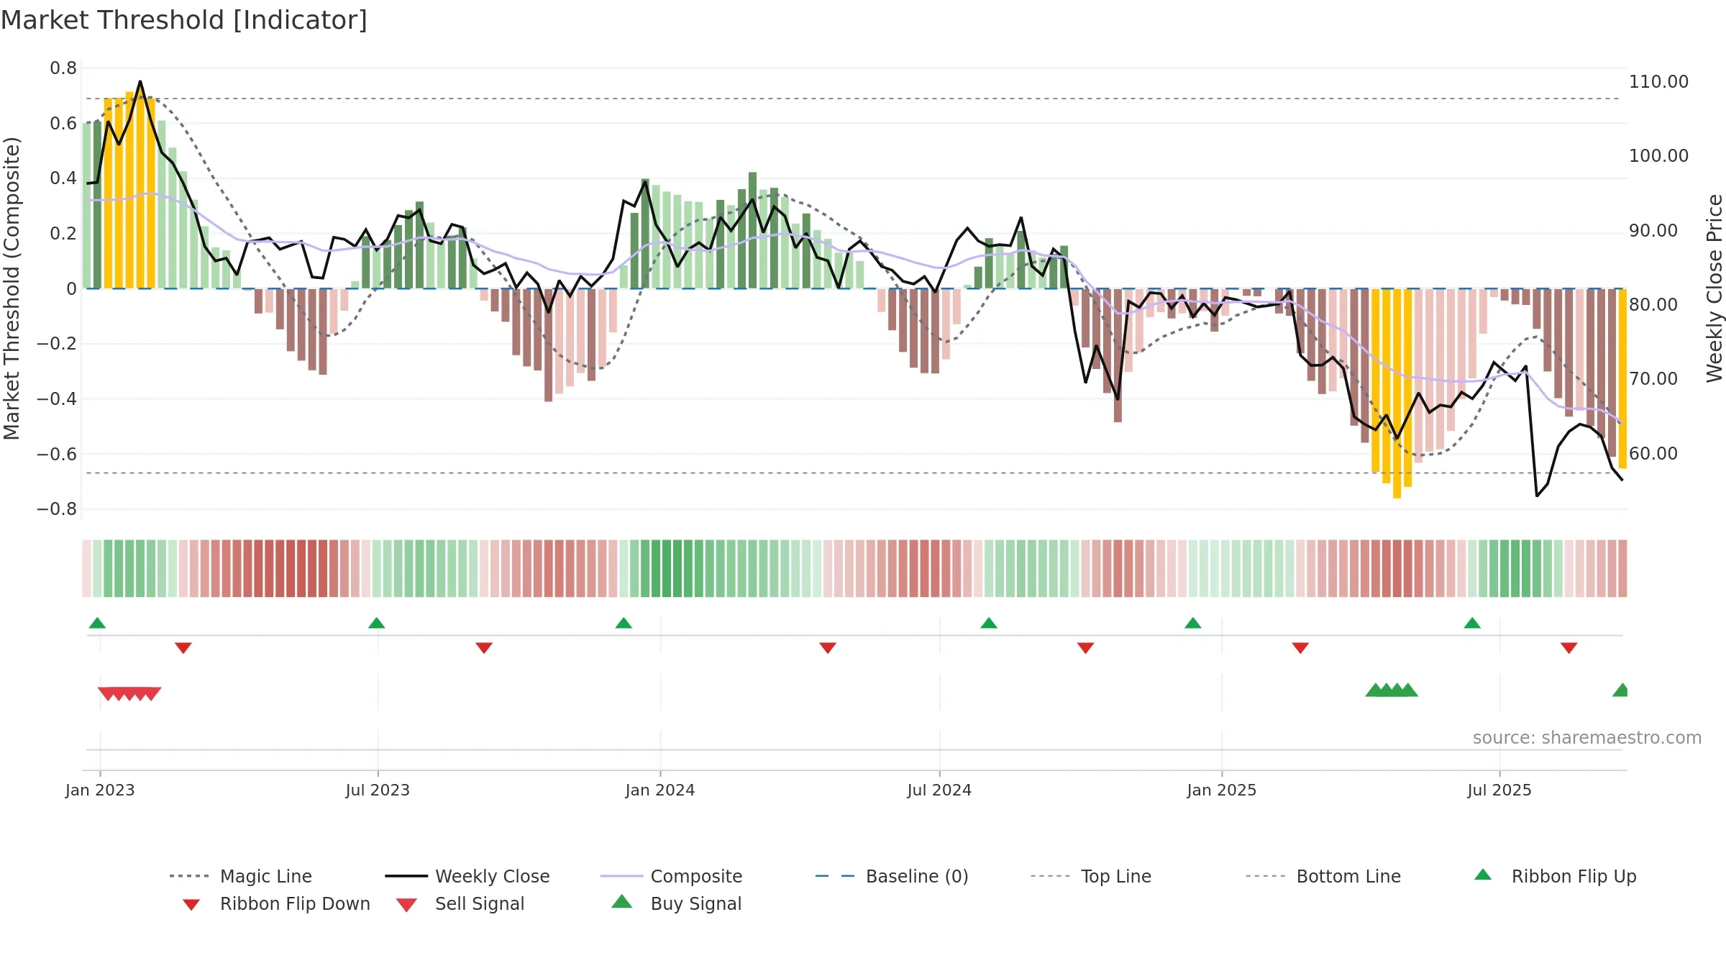The image size is (1726, 971).
Task: Toggle the Magic Line legend entry
Action: point(240,876)
